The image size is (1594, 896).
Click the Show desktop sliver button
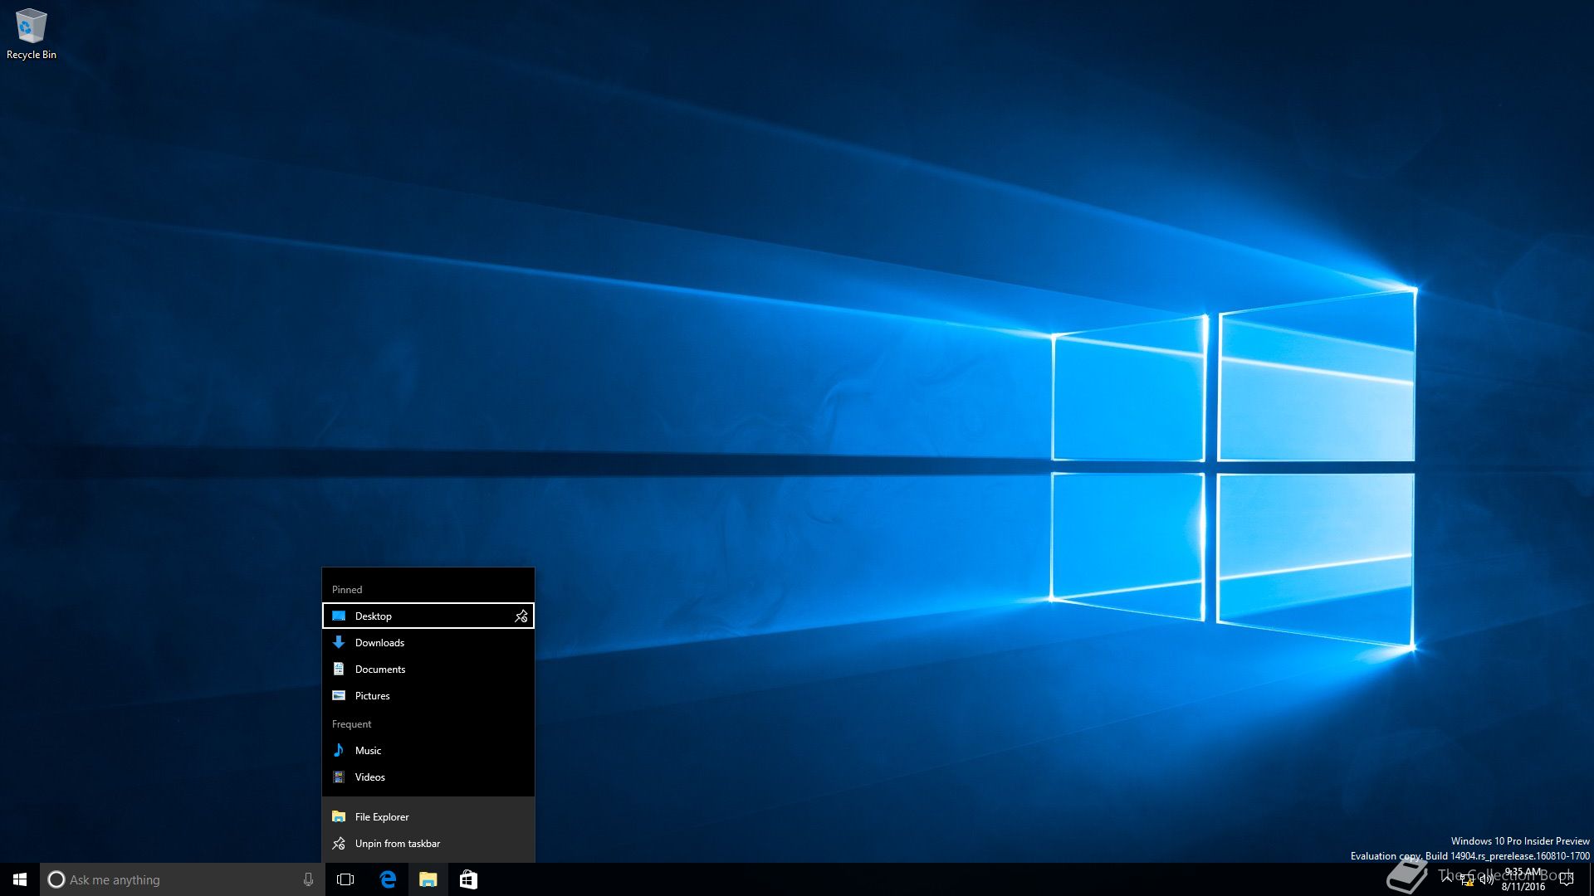(1592, 879)
